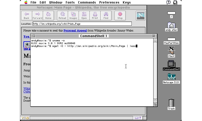202x121 pixels.
Task: Open the application switcher menu icon
Action: pos(175,3)
